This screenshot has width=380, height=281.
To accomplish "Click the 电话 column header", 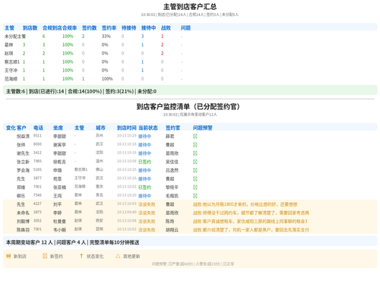I will coord(38,128).
